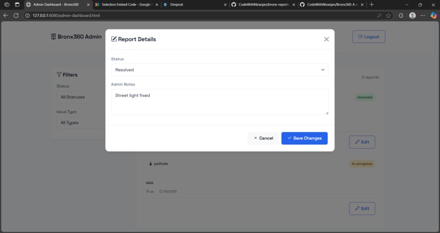
Task: Open the All Types filter dropdown
Action: 81,122
